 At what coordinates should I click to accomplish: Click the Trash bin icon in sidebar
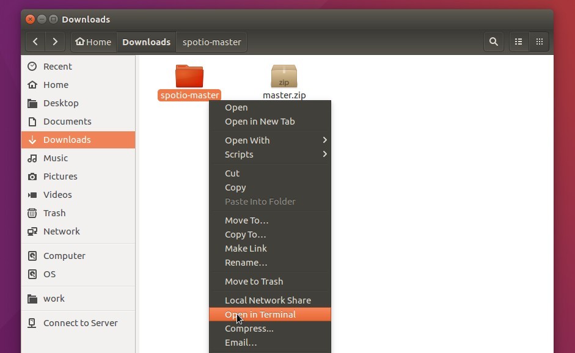[x=32, y=213]
